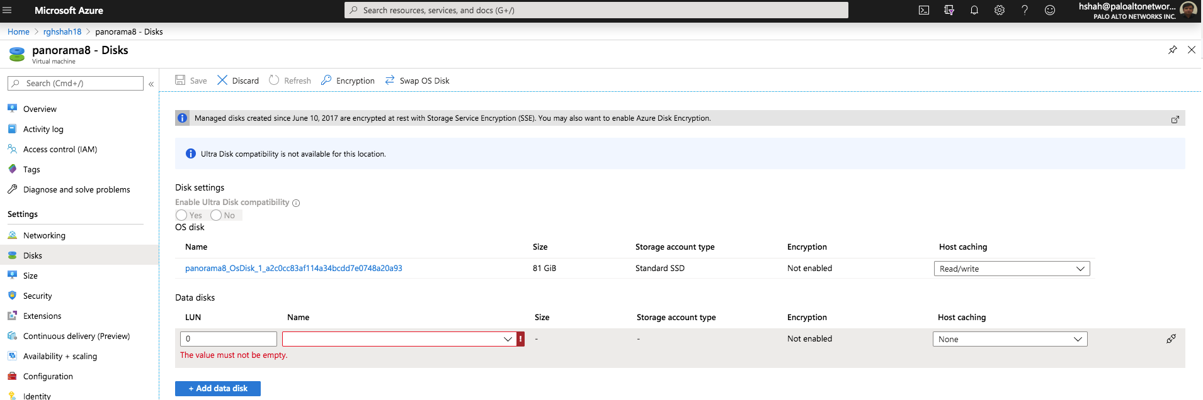Open the Cloud Shell icon in header

[924, 10]
